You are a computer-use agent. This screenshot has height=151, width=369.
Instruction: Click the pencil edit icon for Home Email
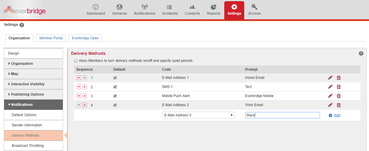[x=330, y=78]
